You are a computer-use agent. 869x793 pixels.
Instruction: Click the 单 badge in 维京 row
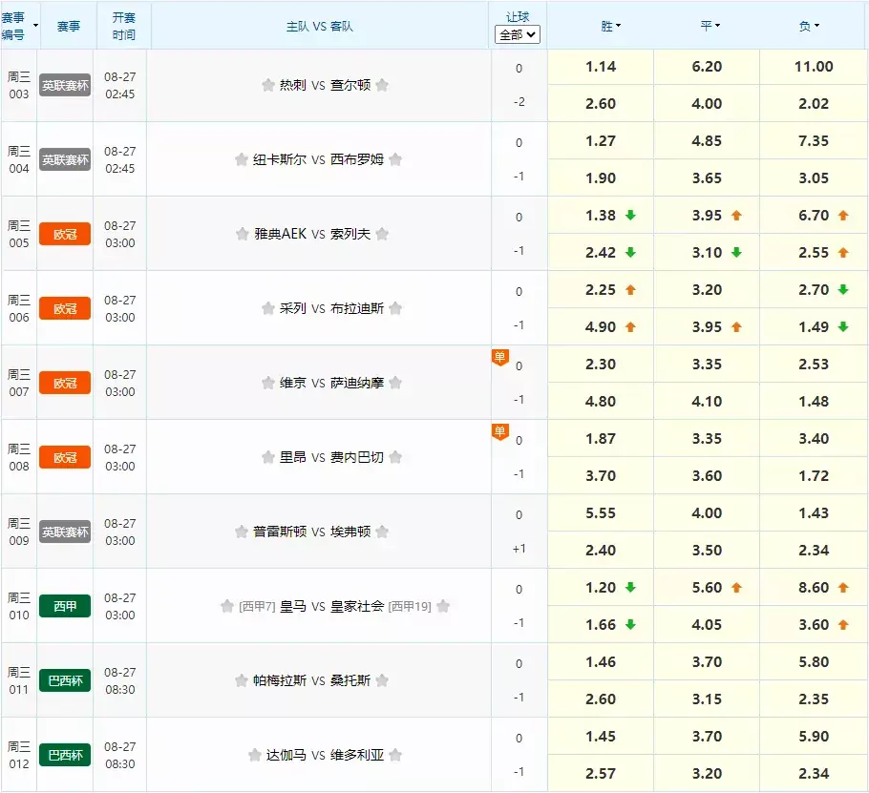(499, 357)
